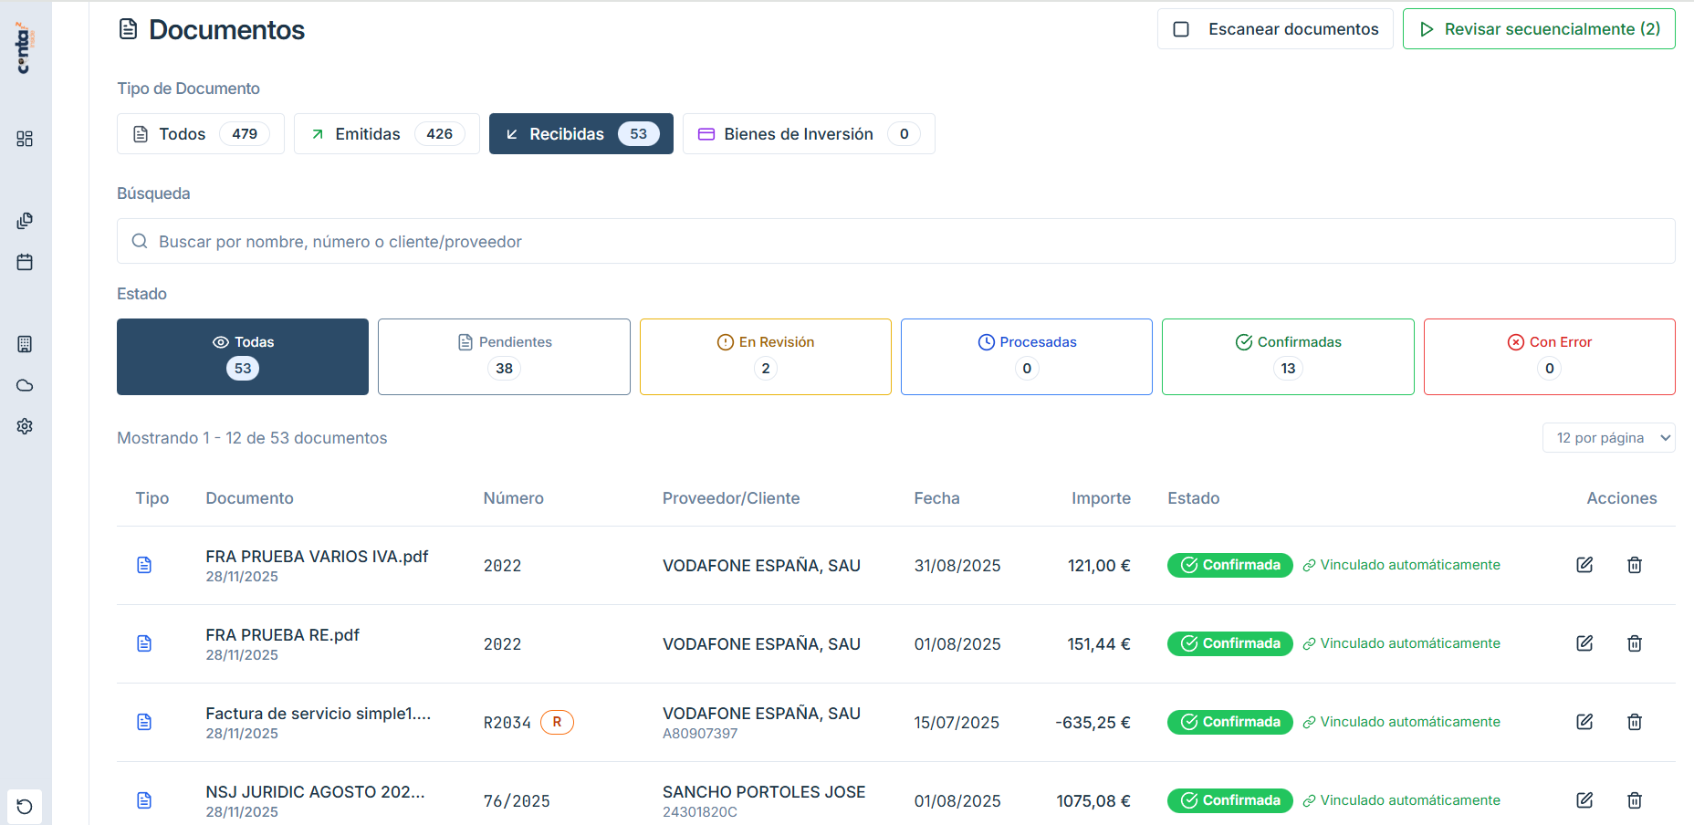Expand the 12 por página dropdown
Image resolution: width=1694 pixels, height=825 pixels.
click(x=1608, y=438)
